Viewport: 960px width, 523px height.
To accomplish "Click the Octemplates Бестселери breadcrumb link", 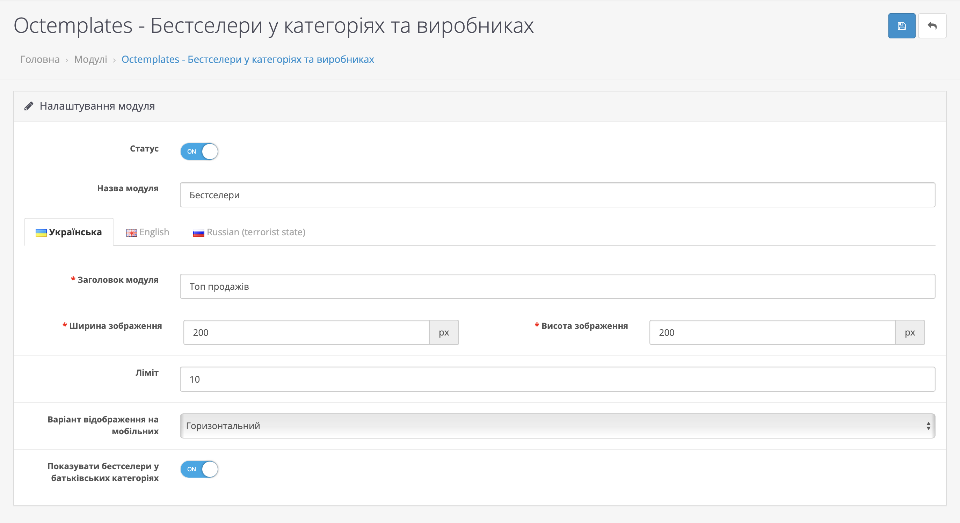I will coord(247,60).
